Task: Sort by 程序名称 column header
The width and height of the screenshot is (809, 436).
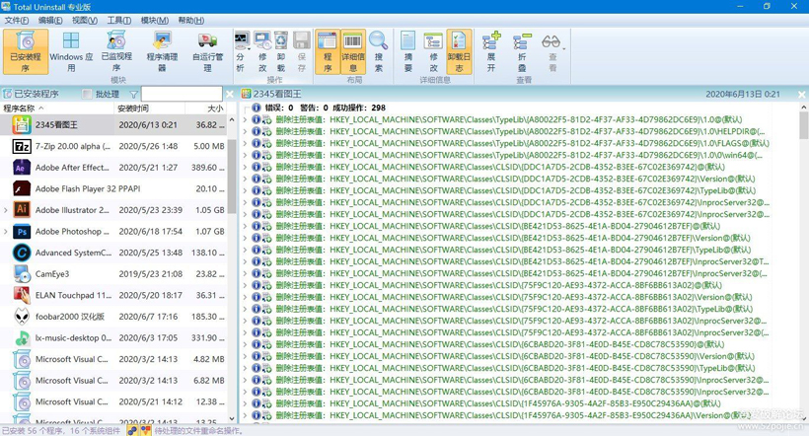Action: pyautogui.click(x=57, y=108)
